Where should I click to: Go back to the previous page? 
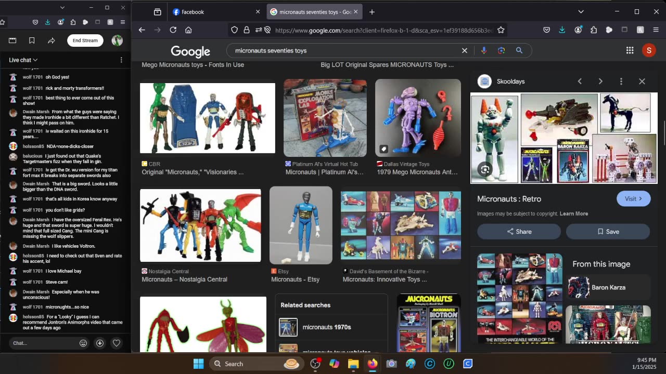point(142,30)
